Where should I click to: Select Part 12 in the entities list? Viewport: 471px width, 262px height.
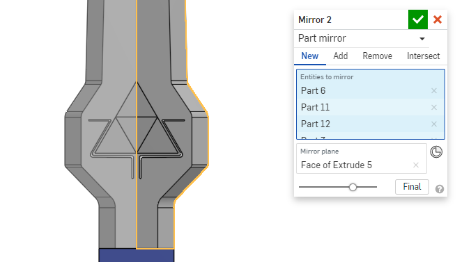tap(371, 124)
